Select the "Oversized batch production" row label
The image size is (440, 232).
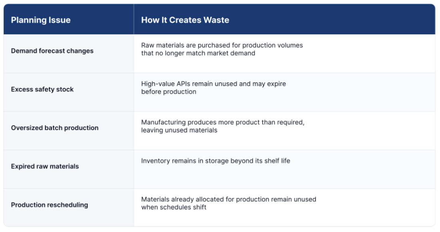tap(55, 128)
